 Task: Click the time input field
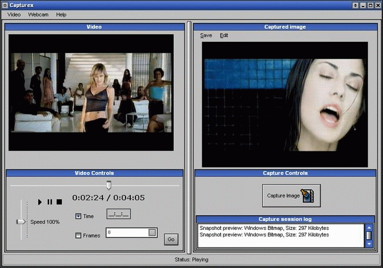[x=118, y=215]
